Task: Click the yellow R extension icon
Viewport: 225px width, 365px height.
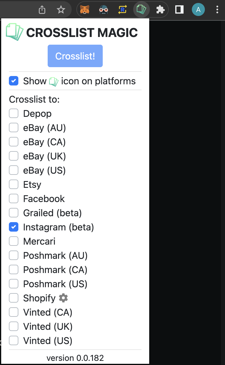Action: (122, 10)
